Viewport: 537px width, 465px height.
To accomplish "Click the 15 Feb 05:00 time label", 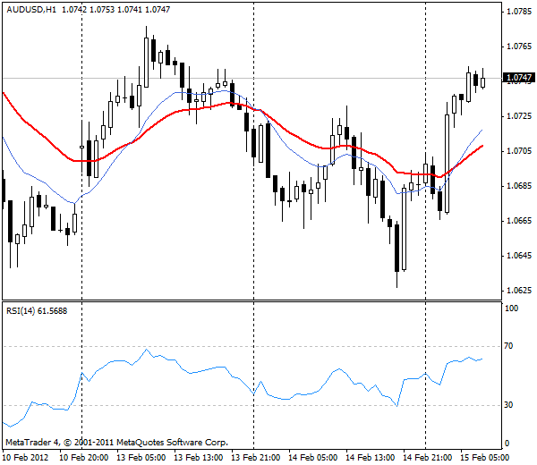I will point(484,458).
